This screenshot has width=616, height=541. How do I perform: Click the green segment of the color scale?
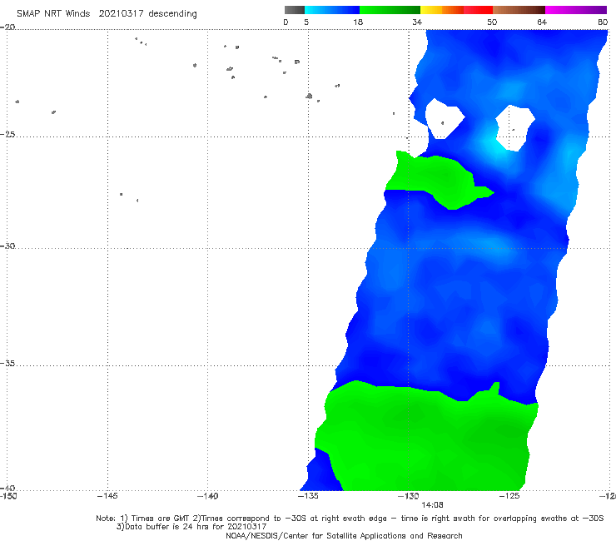point(390,10)
